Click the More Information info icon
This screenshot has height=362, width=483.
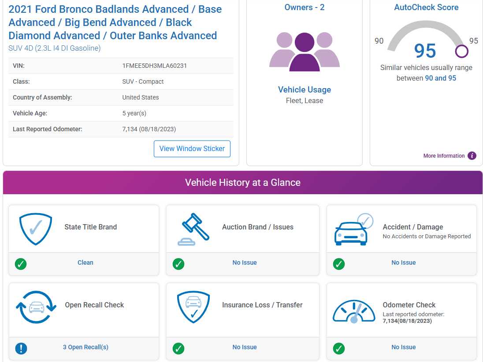(x=472, y=155)
